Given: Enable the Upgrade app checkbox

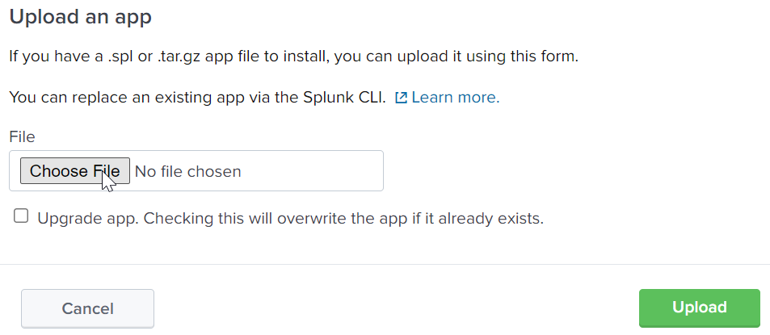Looking at the screenshot, I should coord(21,216).
